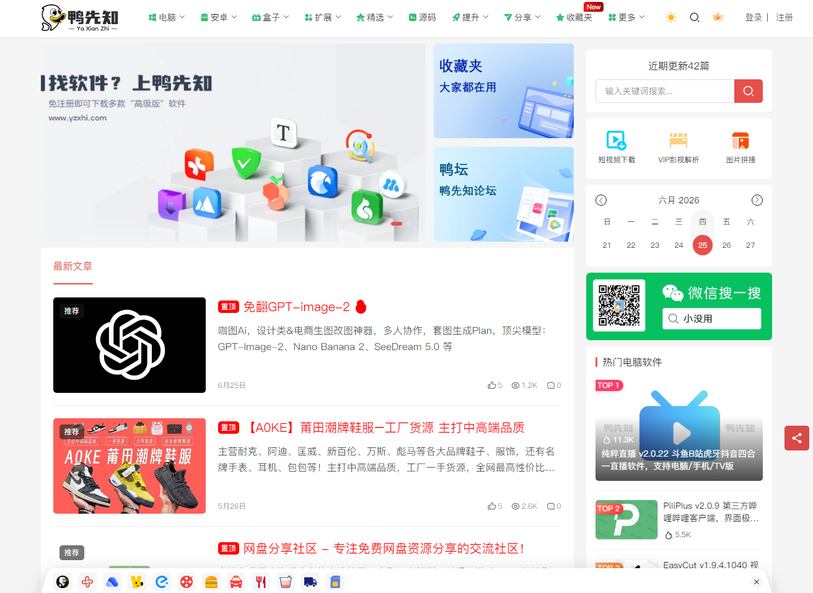Click the 鸭先知 duck logo

[x=80, y=18]
